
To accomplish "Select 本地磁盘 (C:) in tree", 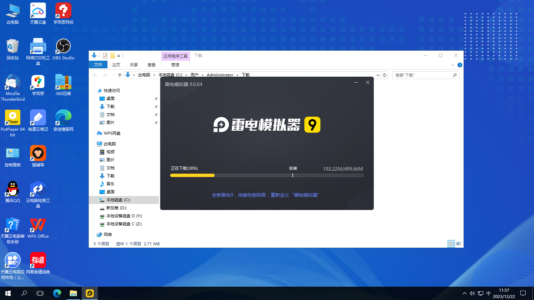I will pyautogui.click(x=124, y=200).
